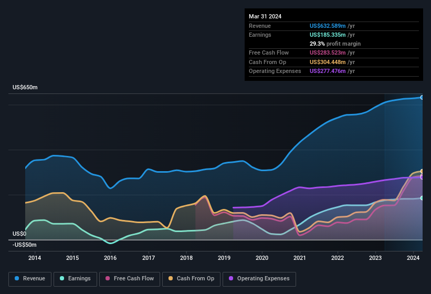Select the US$277.476m operating expenses value
This screenshot has width=431, height=294.
point(328,71)
